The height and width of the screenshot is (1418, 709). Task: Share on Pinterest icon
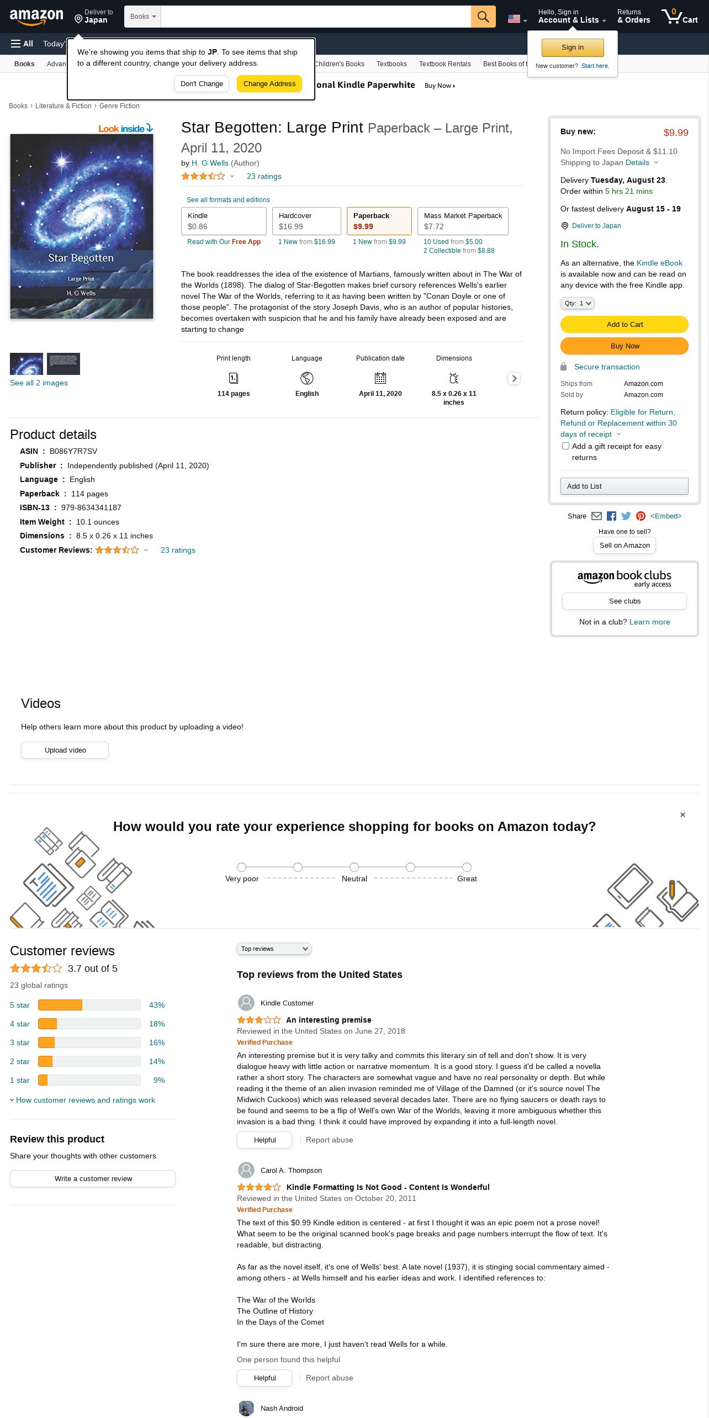pyautogui.click(x=641, y=516)
